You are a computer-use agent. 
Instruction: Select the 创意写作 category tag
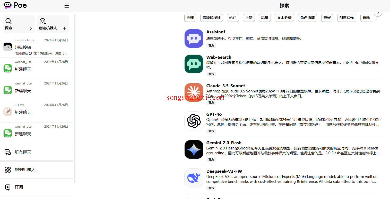pos(347,18)
